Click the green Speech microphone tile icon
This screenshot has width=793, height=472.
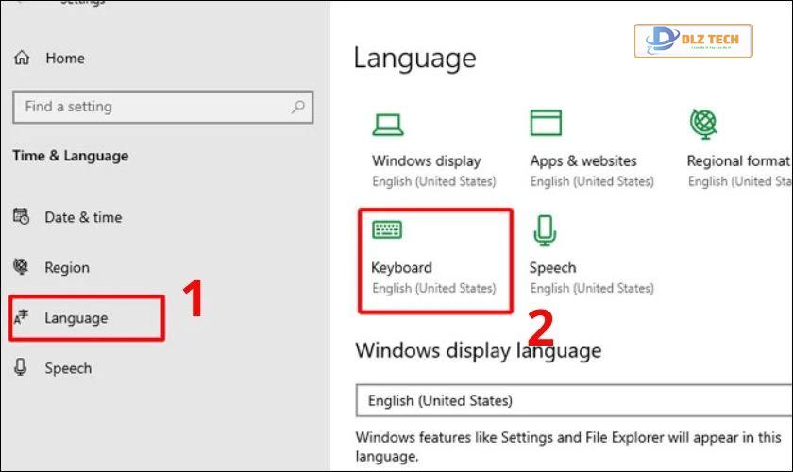545,230
